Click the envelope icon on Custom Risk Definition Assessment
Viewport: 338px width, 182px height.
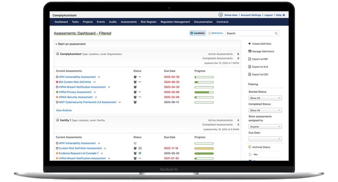click(140, 148)
